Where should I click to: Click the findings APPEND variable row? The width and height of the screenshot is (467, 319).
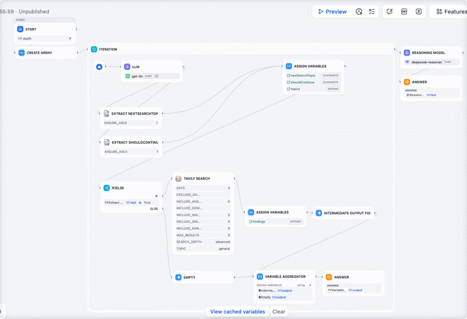pyautogui.click(x=276, y=222)
